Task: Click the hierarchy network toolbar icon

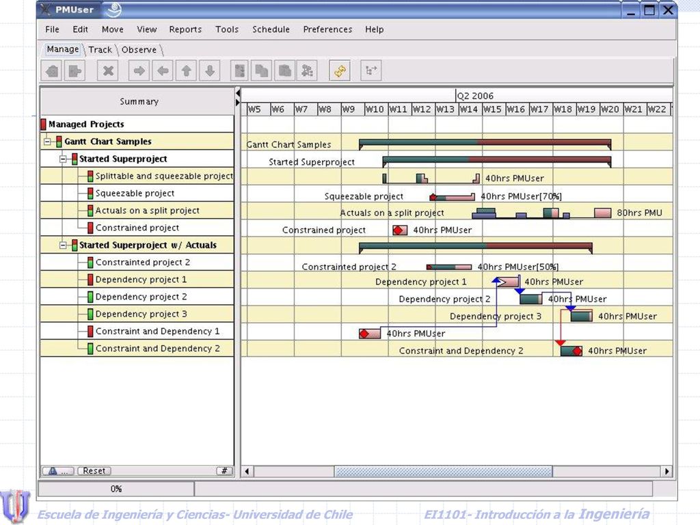Action: coord(307,70)
